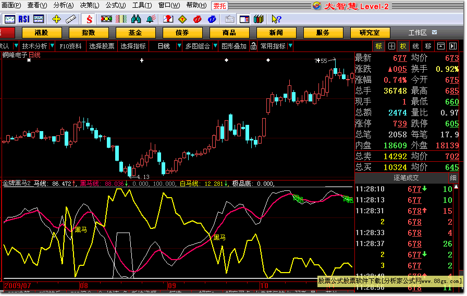Select the ruler measuring tool icon

70,19
